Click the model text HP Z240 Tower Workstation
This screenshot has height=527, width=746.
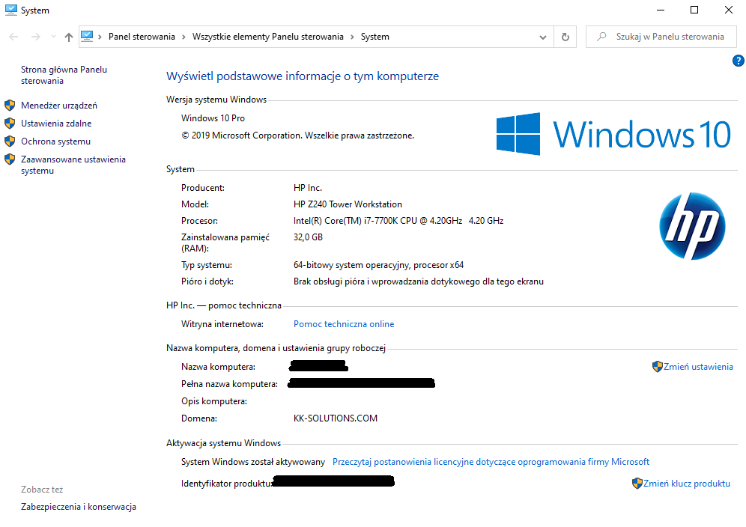point(348,204)
